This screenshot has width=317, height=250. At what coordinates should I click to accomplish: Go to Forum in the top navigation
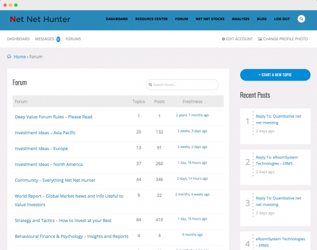pyautogui.click(x=182, y=19)
